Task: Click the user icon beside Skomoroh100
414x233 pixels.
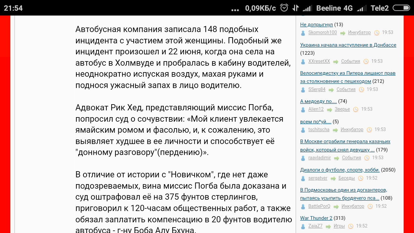Action: click(x=303, y=33)
